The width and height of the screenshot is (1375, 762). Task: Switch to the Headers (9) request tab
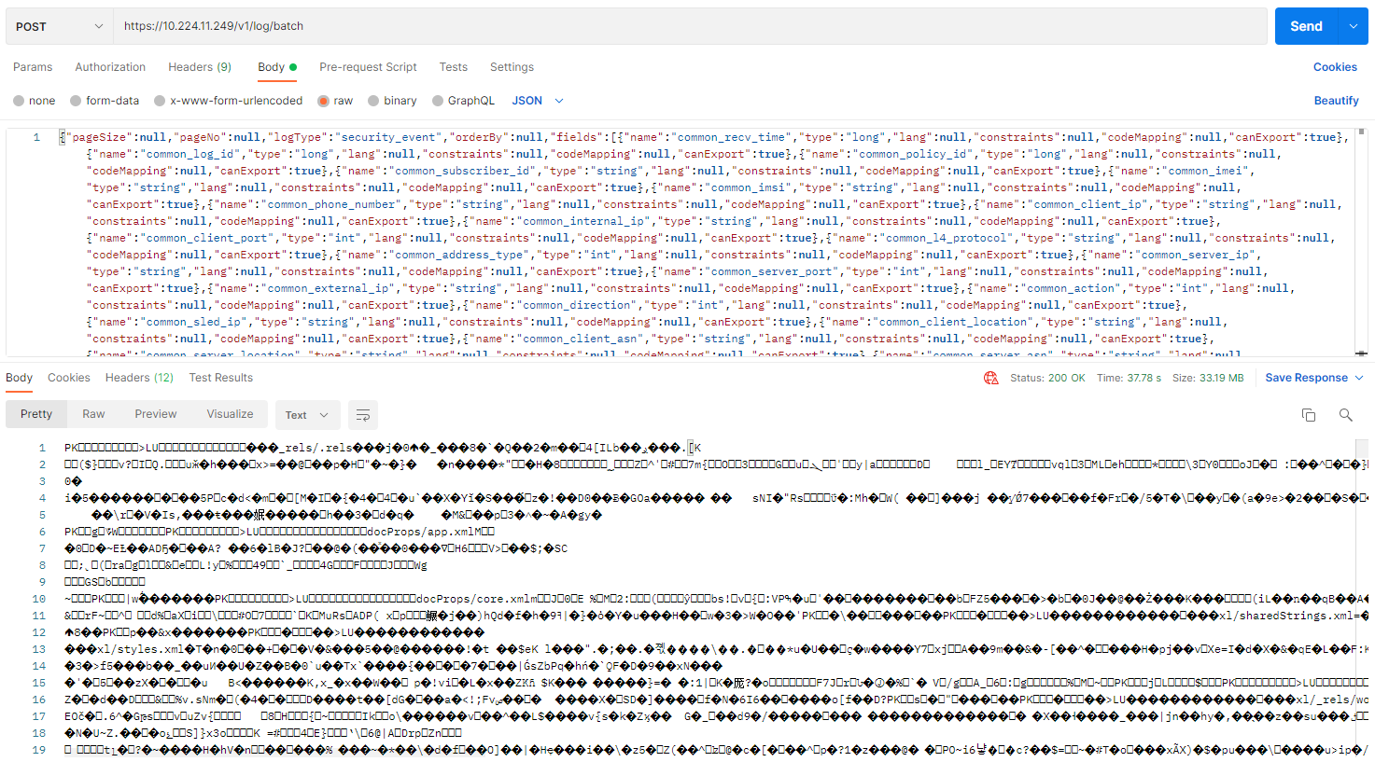[199, 67]
